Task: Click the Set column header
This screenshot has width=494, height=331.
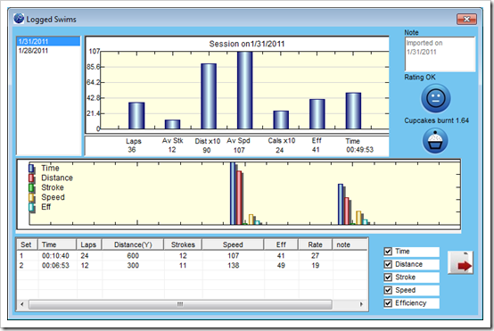Action: [27, 244]
